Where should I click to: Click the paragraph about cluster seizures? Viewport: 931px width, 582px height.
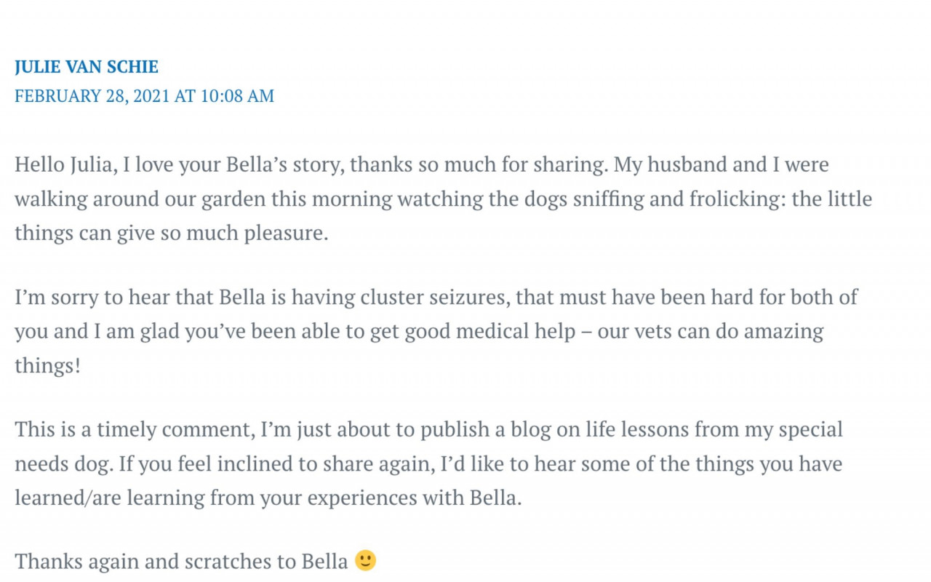click(x=436, y=331)
